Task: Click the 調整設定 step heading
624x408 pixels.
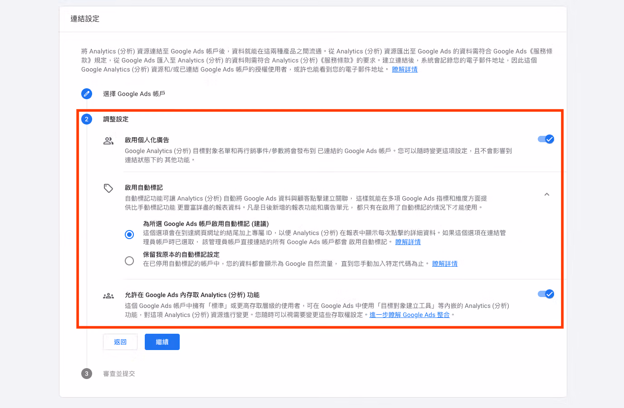Action: coord(116,119)
